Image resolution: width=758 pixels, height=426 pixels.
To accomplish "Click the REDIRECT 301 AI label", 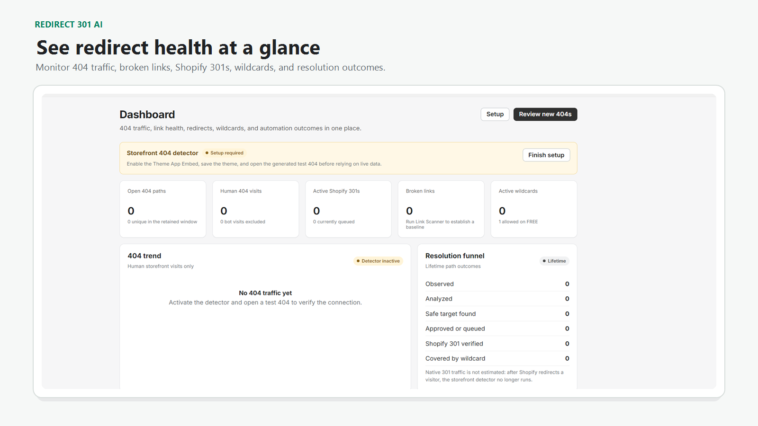I will [x=69, y=25].
